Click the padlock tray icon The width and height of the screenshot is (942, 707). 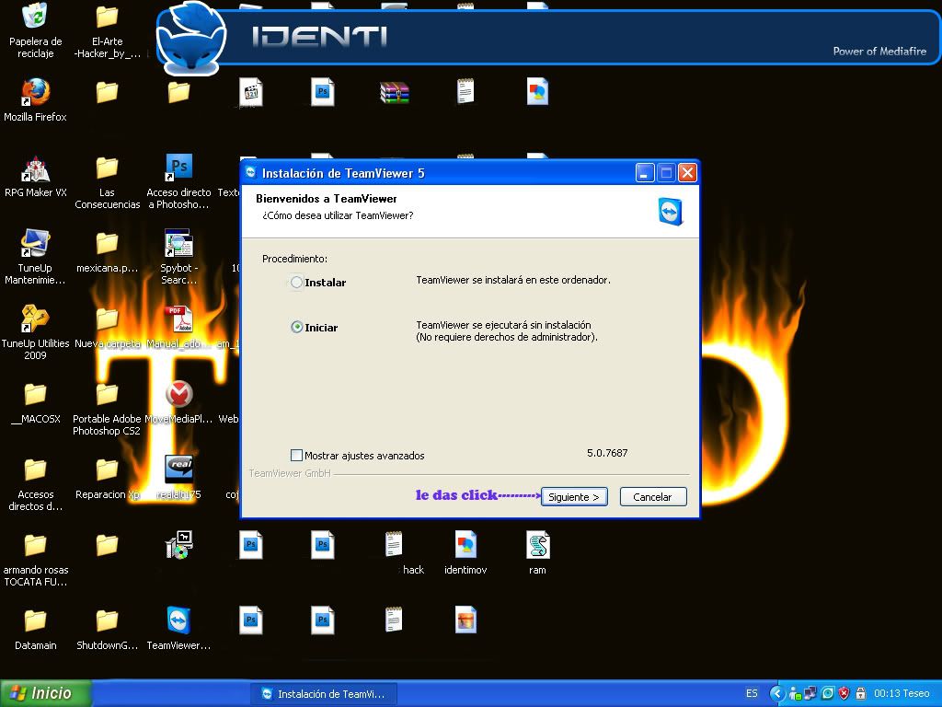tap(860, 693)
